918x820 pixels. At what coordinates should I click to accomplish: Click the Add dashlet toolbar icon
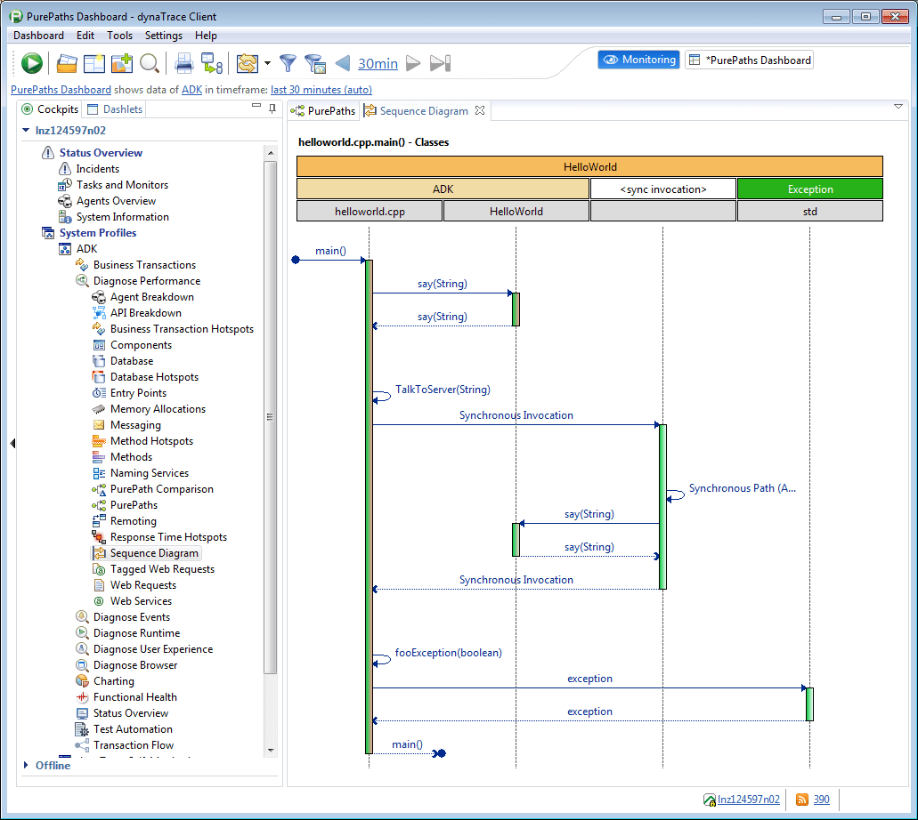click(x=122, y=63)
